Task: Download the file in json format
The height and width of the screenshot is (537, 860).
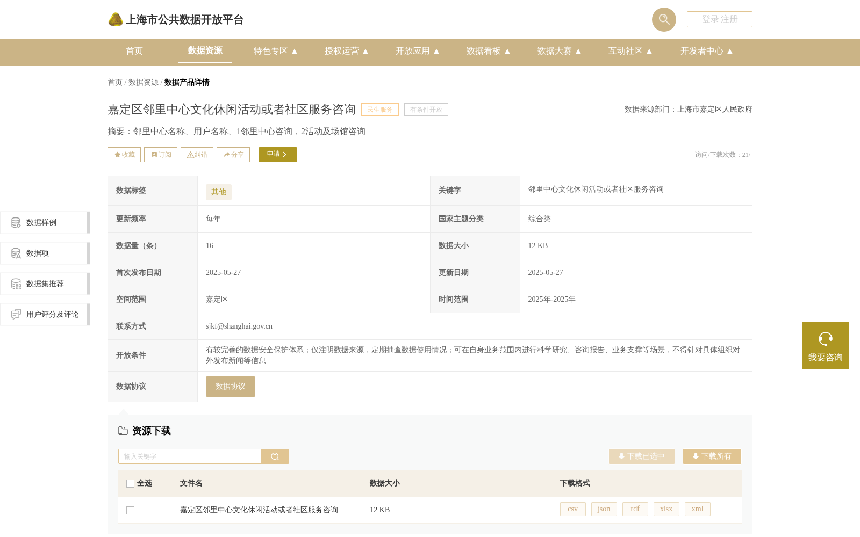Action: [x=604, y=509]
